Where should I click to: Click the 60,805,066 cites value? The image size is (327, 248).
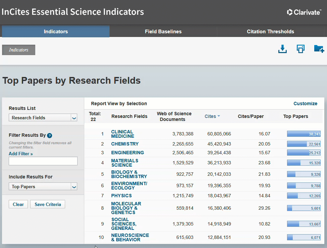[x=219, y=134]
